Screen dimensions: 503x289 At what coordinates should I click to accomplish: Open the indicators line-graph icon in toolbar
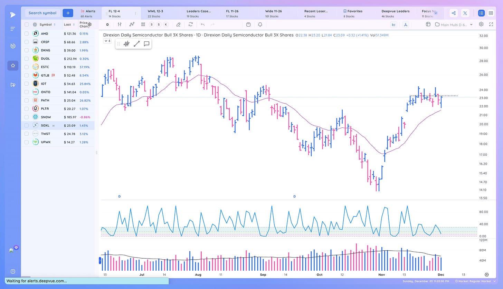tap(132, 25)
